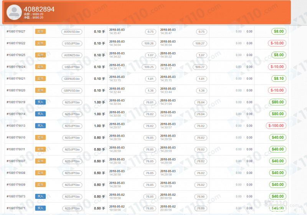Click $40.00 profit on order #1085176608

pyautogui.click(x=277, y=173)
